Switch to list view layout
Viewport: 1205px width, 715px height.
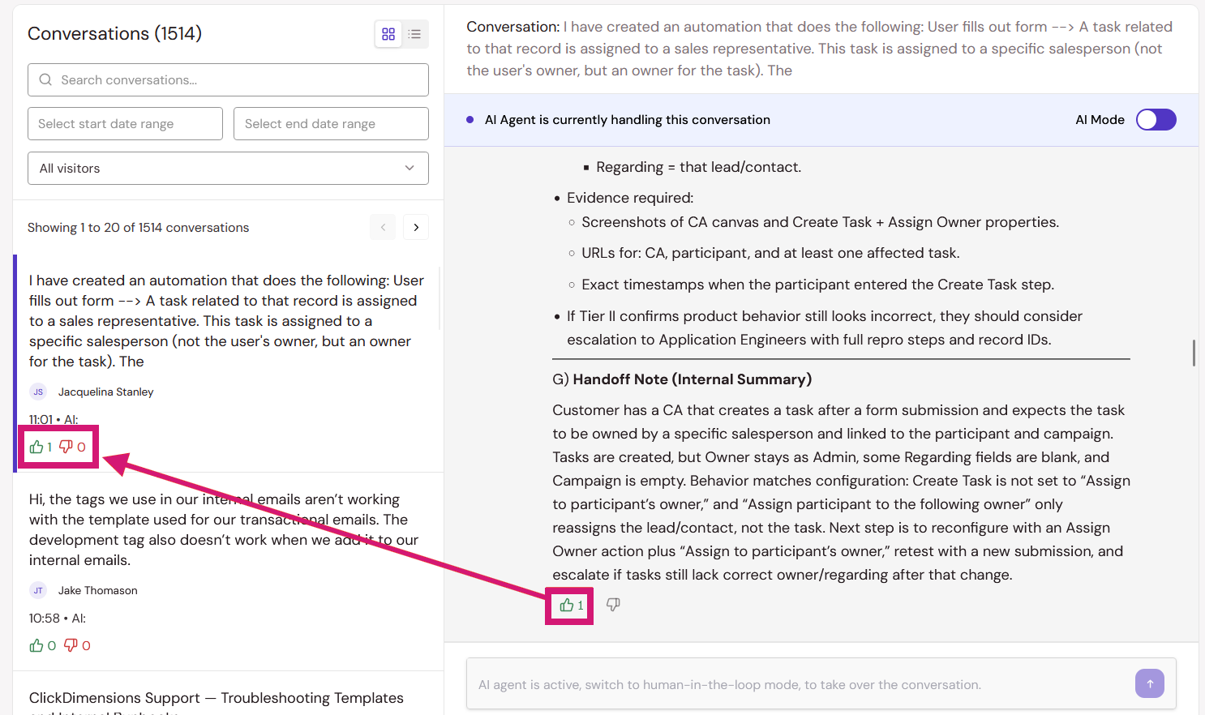click(x=414, y=34)
